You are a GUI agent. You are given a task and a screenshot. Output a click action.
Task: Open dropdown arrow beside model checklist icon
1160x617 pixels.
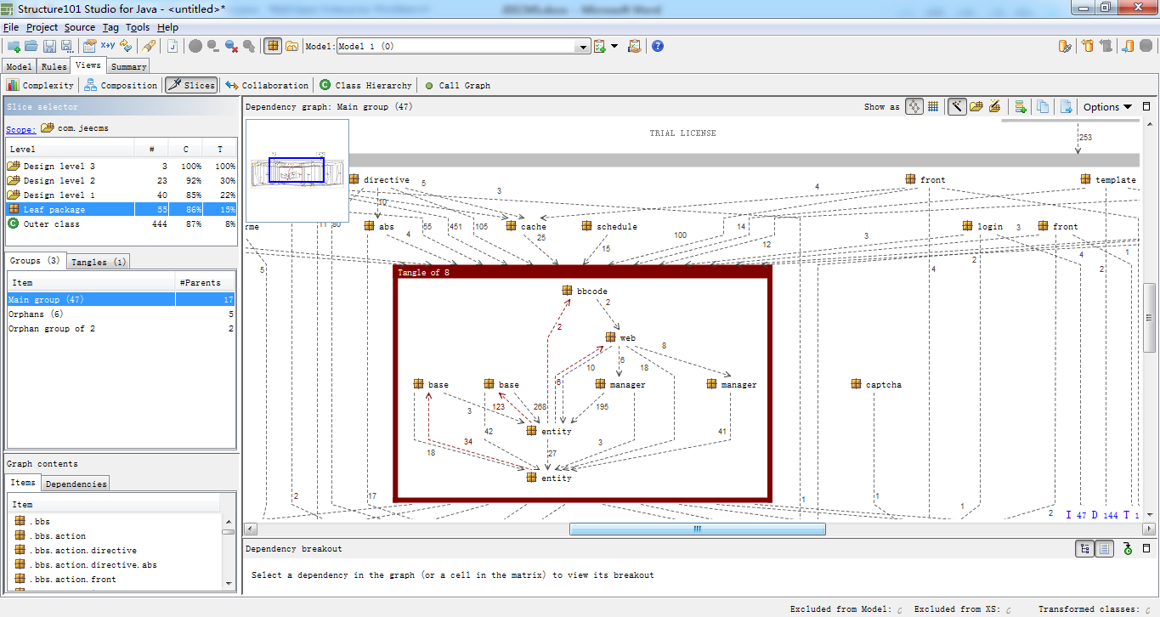(x=614, y=46)
